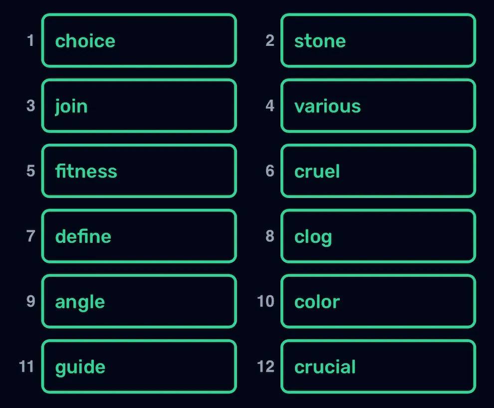Click the "guide" word field
This screenshot has width=494, height=408.
pos(139,367)
